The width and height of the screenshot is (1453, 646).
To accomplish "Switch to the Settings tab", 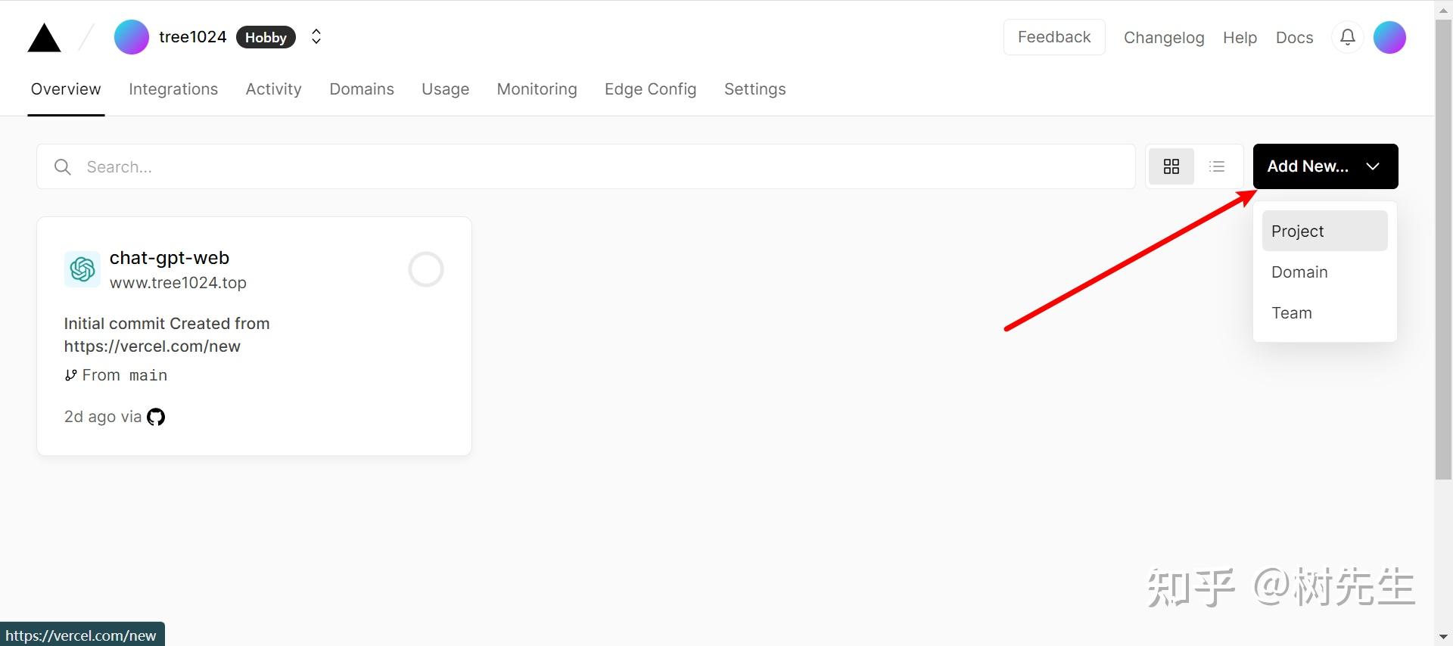I will (755, 89).
